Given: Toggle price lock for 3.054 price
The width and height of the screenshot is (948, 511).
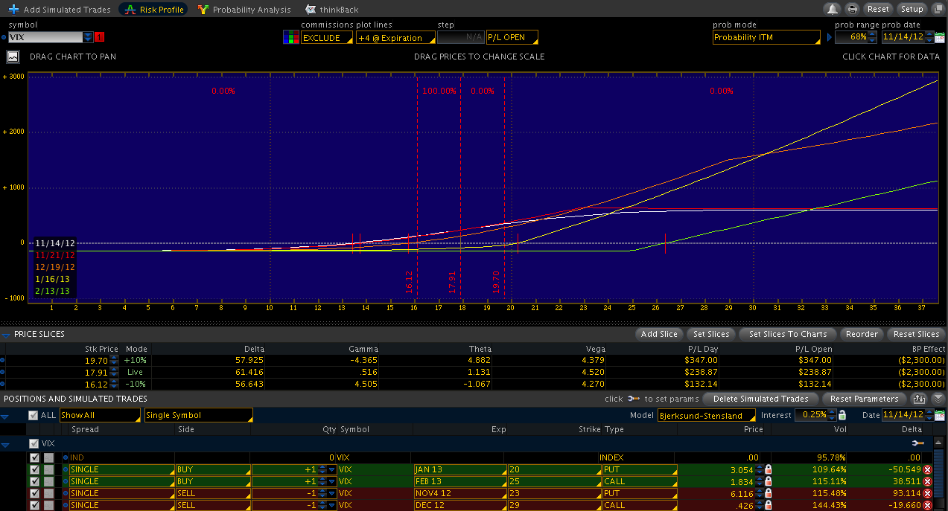Looking at the screenshot, I should pyautogui.click(x=768, y=469).
